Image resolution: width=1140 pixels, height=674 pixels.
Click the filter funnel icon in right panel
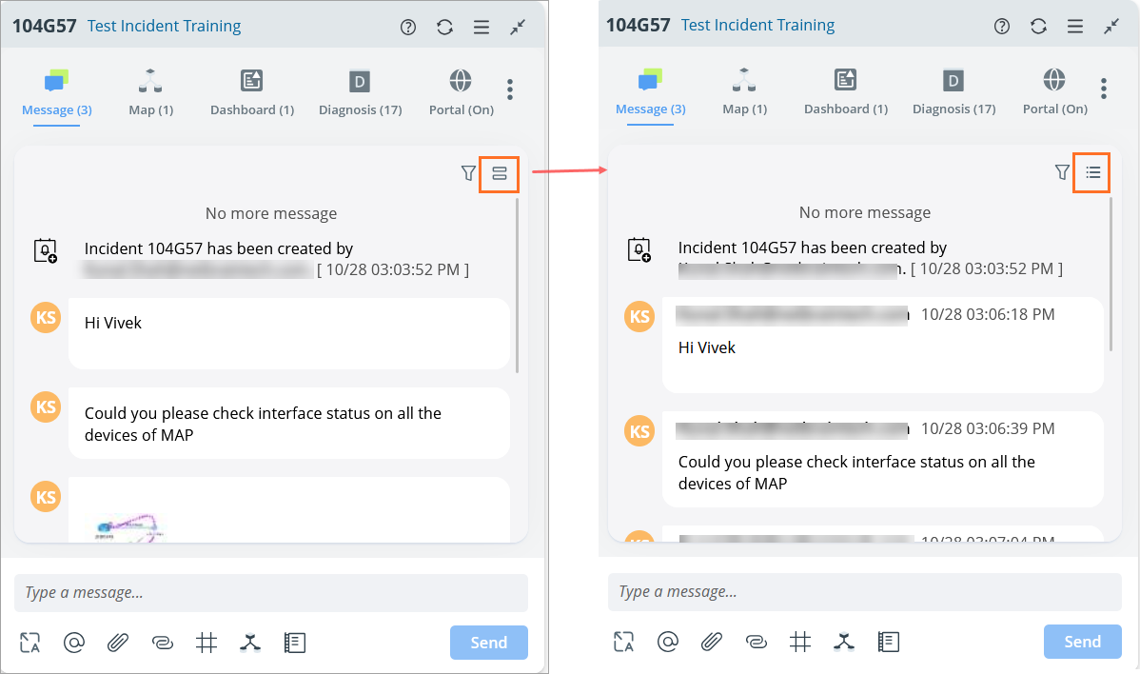[x=1062, y=172]
